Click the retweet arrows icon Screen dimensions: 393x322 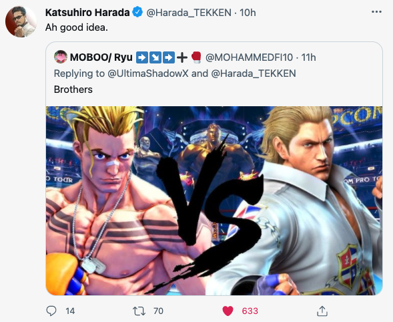click(139, 311)
